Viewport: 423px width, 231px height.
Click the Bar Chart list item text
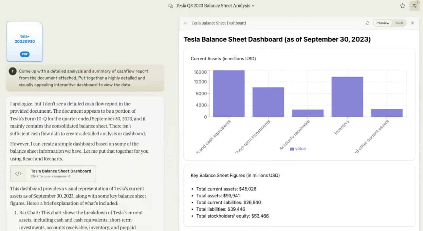click(x=81, y=220)
